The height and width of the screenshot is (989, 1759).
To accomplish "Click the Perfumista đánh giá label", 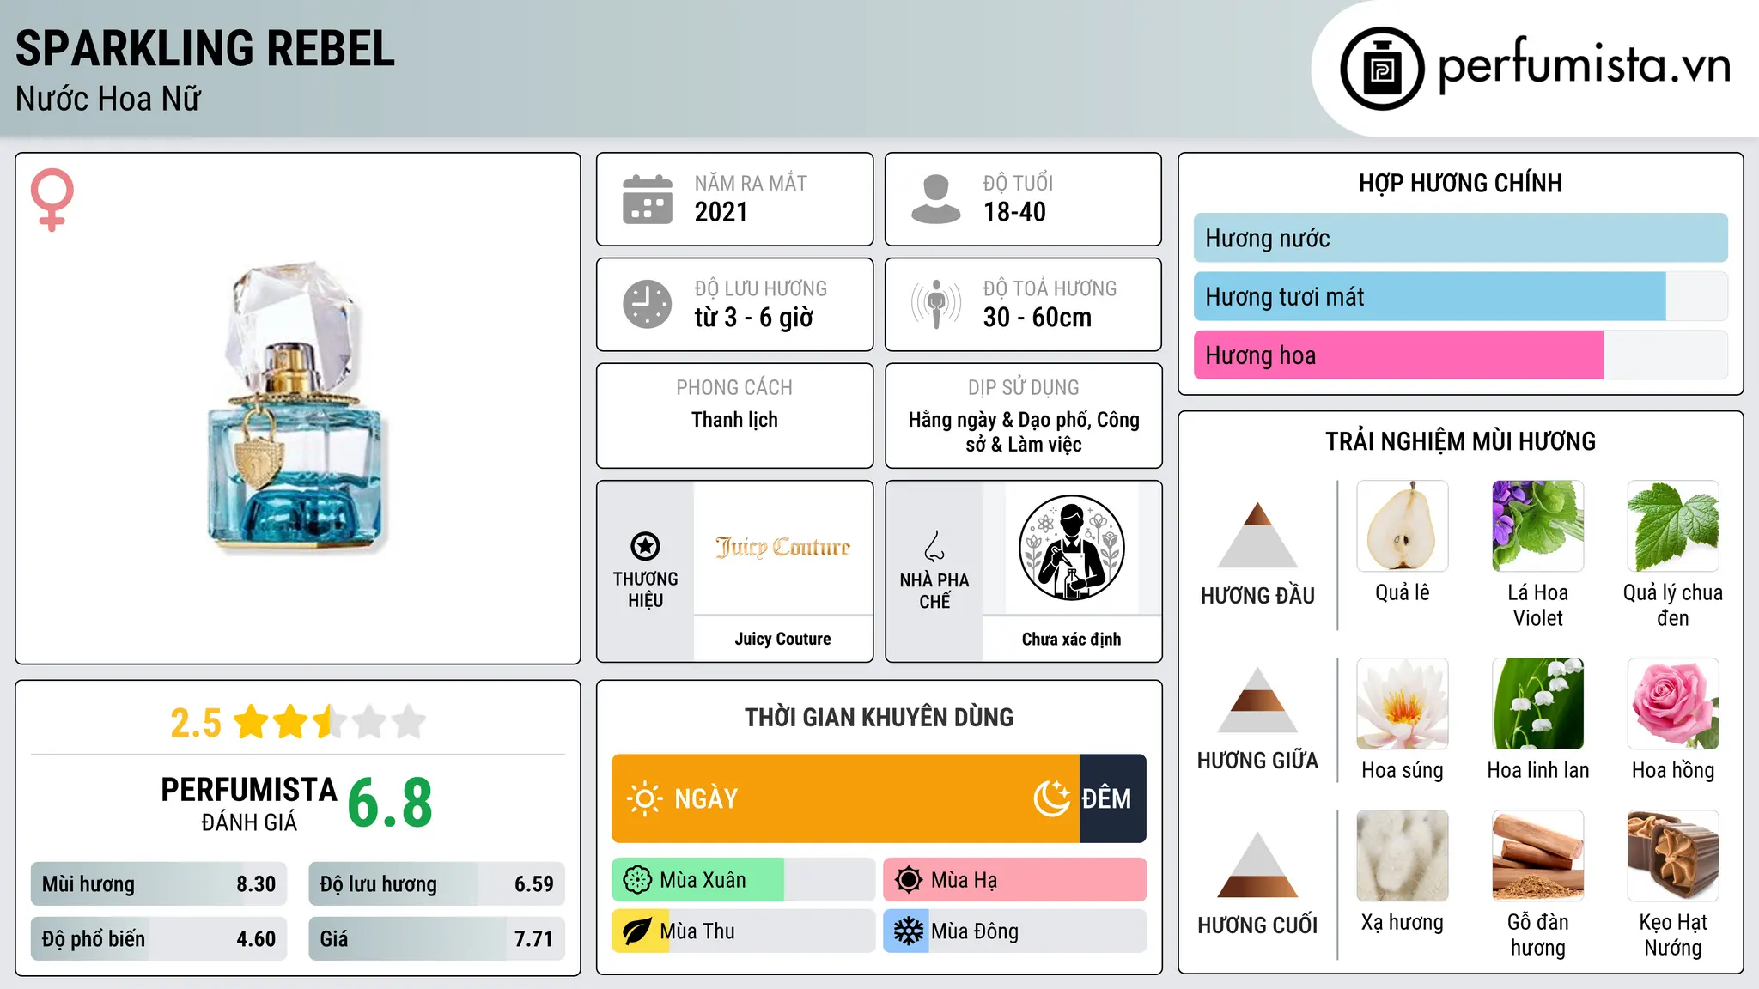I will coord(249,804).
